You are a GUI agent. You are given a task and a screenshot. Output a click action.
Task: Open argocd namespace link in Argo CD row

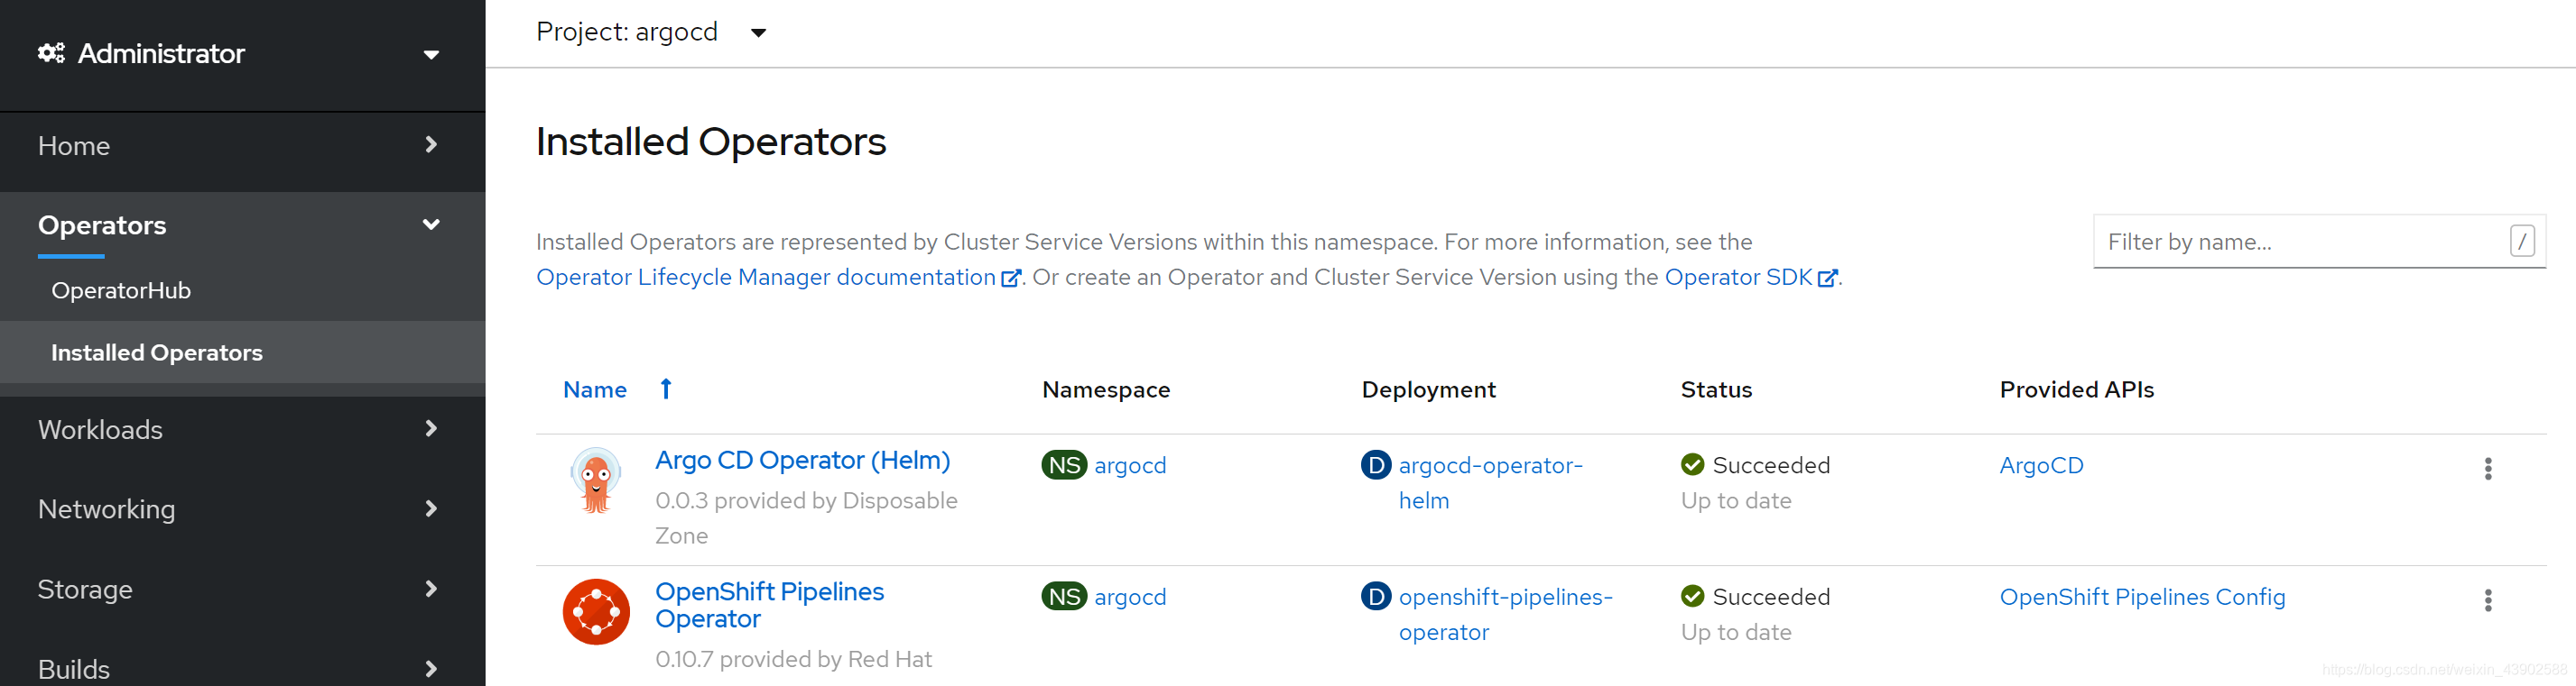click(1130, 465)
